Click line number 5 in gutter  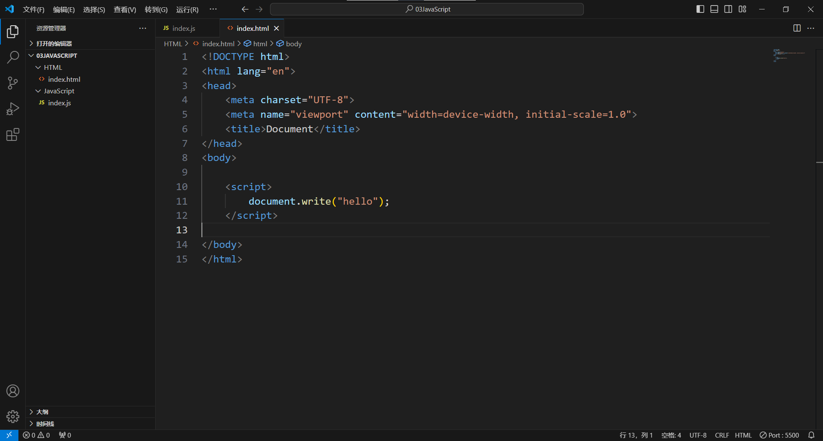coord(185,114)
